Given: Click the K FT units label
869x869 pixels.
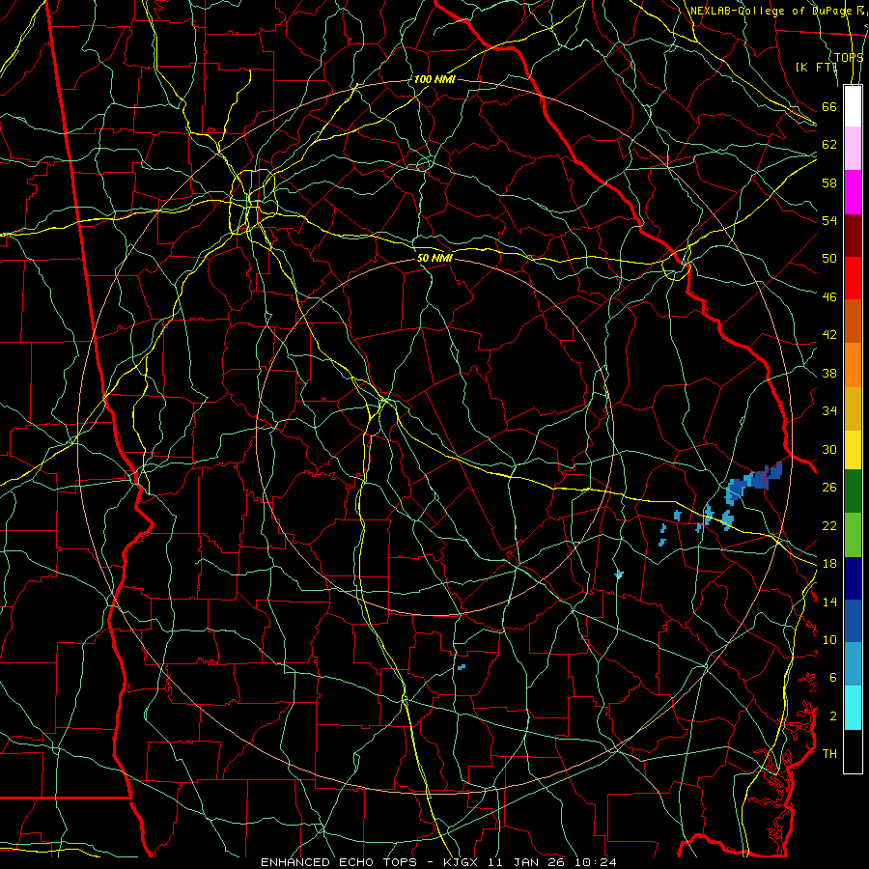Looking at the screenshot, I should pyautogui.click(x=816, y=67).
